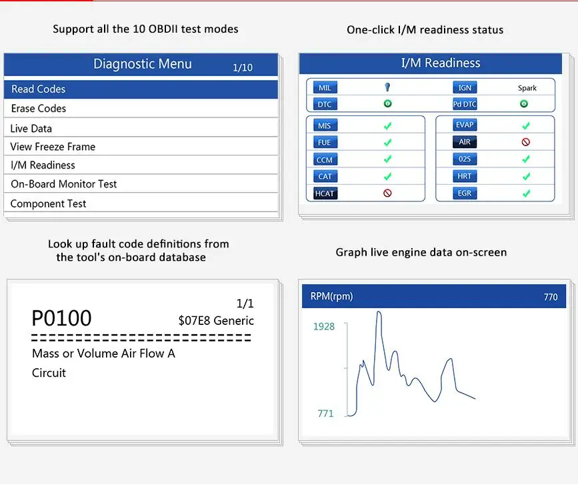
Task: Click the I/M Readiness title bar
Action: pos(431,63)
